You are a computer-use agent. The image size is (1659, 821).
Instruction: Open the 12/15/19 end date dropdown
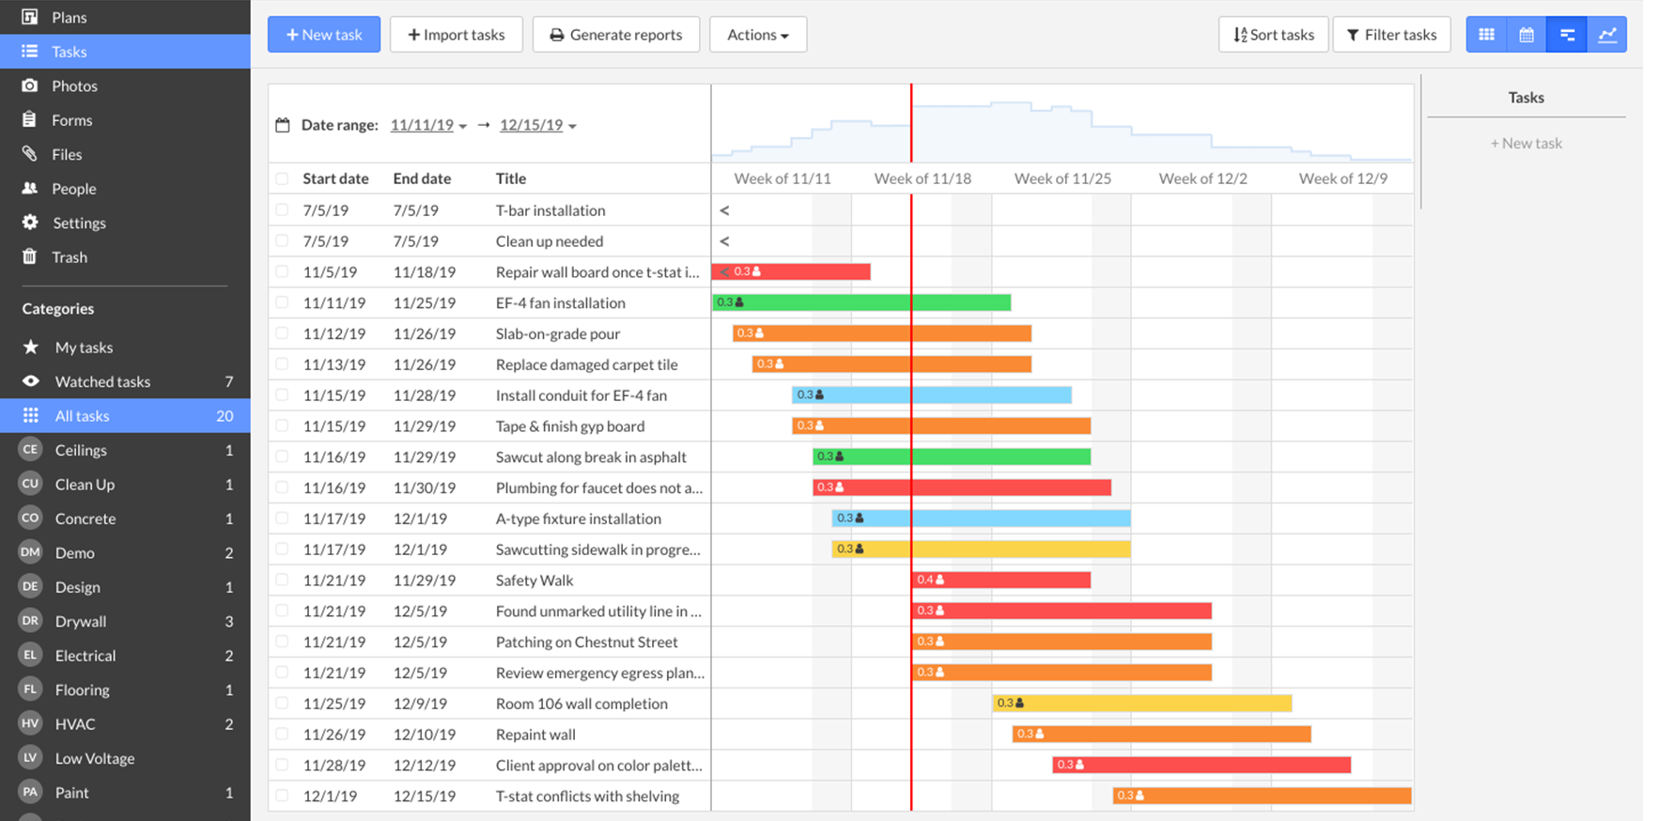pyautogui.click(x=537, y=125)
